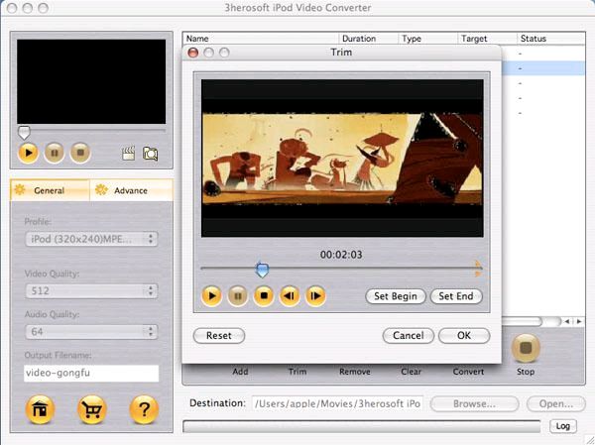The width and height of the screenshot is (595, 445).
Task: Open help with the question mark icon
Action: coord(144,409)
